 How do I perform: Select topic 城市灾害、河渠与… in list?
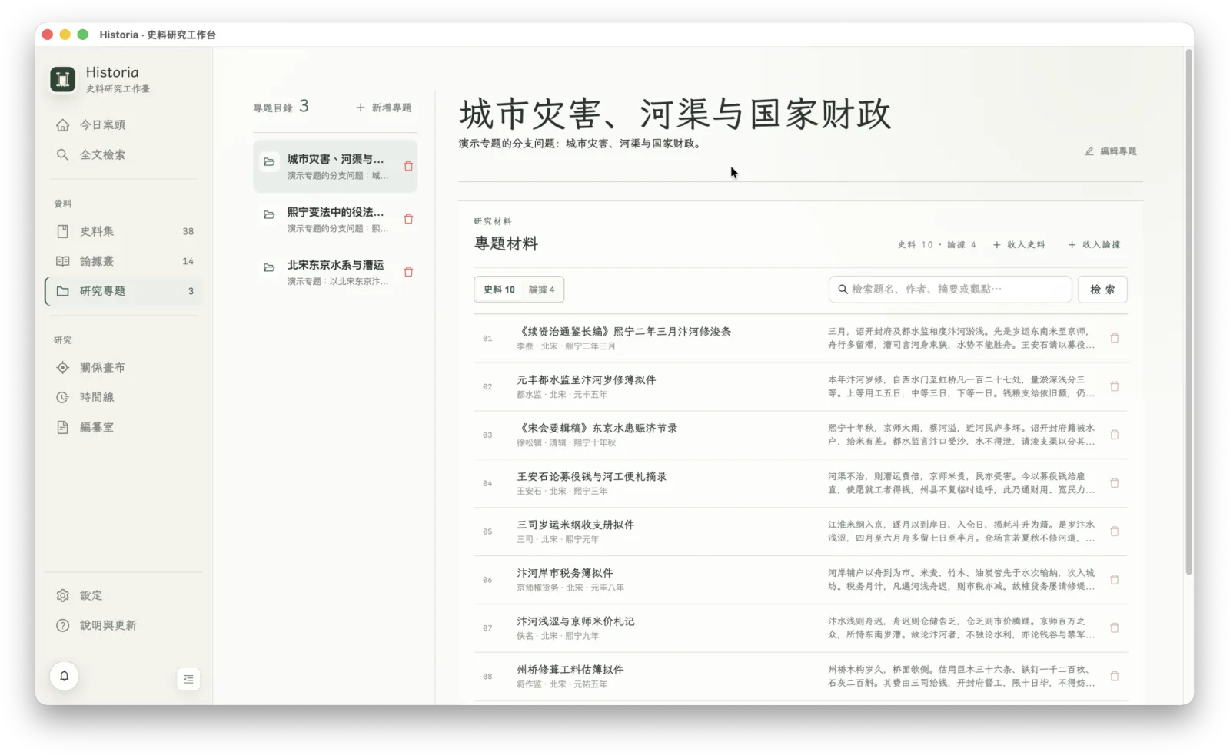[335, 166]
